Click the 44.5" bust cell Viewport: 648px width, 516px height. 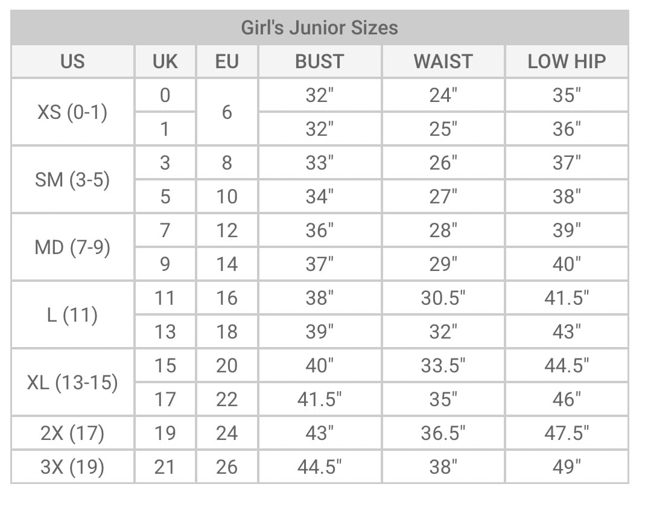[319, 467]
